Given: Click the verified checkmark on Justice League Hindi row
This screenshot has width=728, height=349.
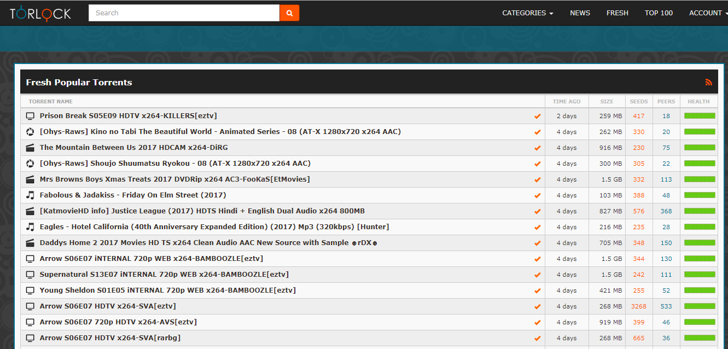Looking at the screenshot, I should pyautogui.click(x=537, y=211).
